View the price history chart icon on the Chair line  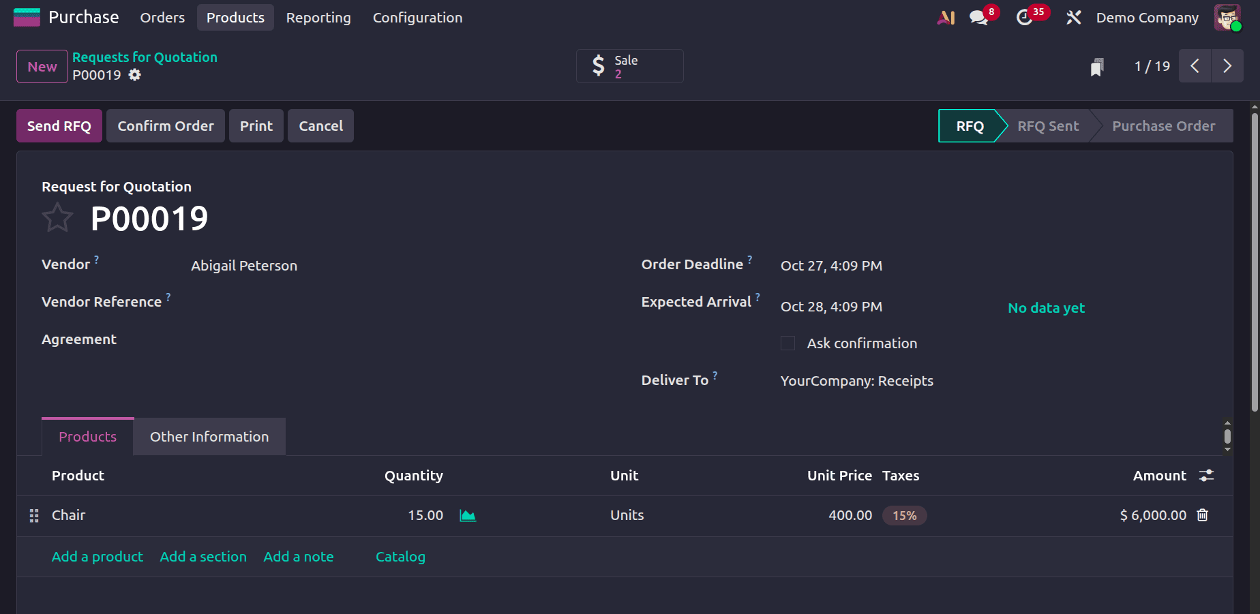(468, 516)
